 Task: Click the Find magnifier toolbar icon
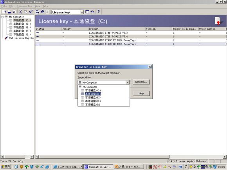click(14, 12)
